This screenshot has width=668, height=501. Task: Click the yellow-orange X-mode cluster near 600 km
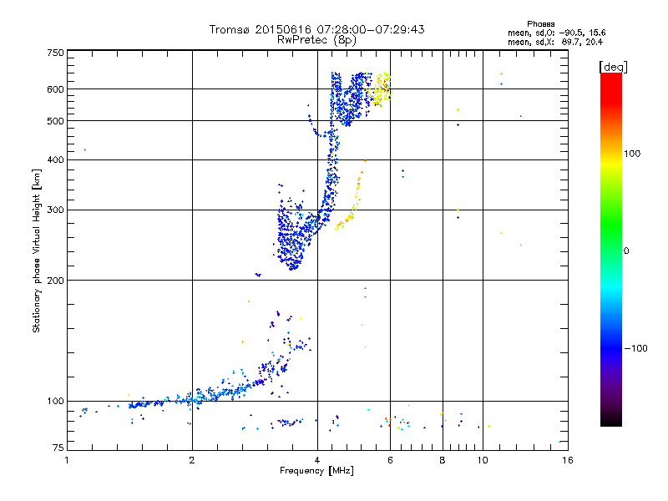coord(379,89)
